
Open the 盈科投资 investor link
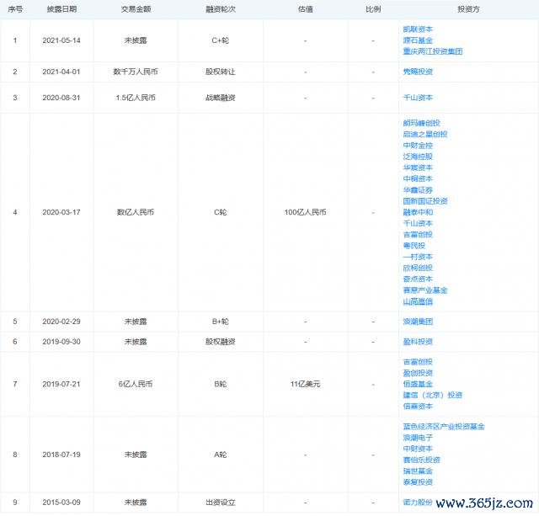[x=418, y=342]
